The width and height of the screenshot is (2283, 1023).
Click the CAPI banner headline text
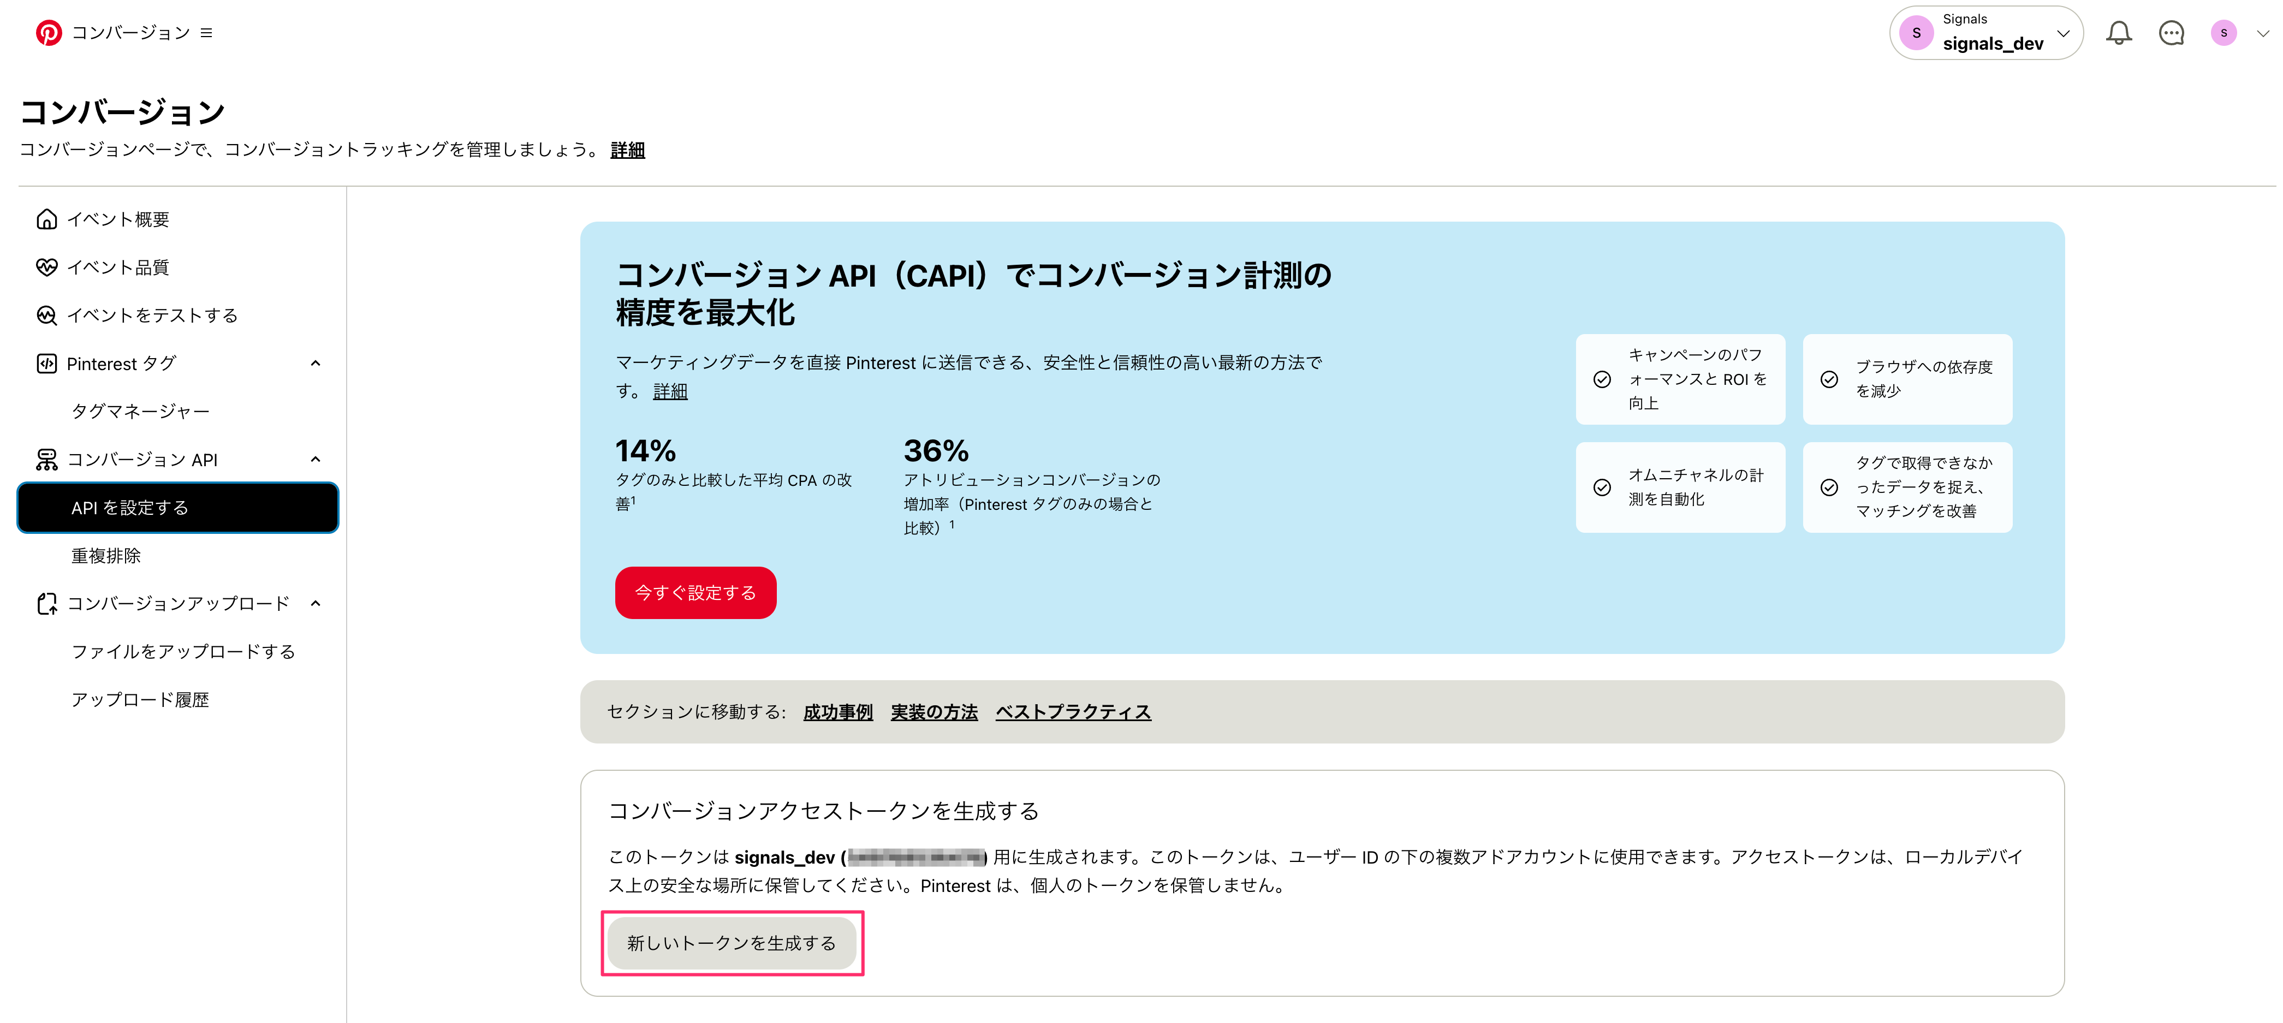973,294
